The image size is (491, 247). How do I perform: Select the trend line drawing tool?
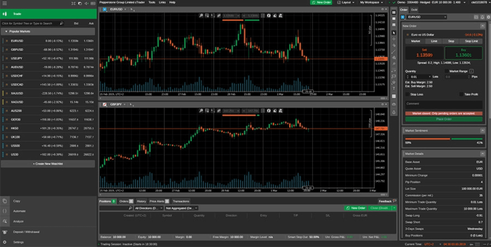pyautogui.click(x=394, y=51)
